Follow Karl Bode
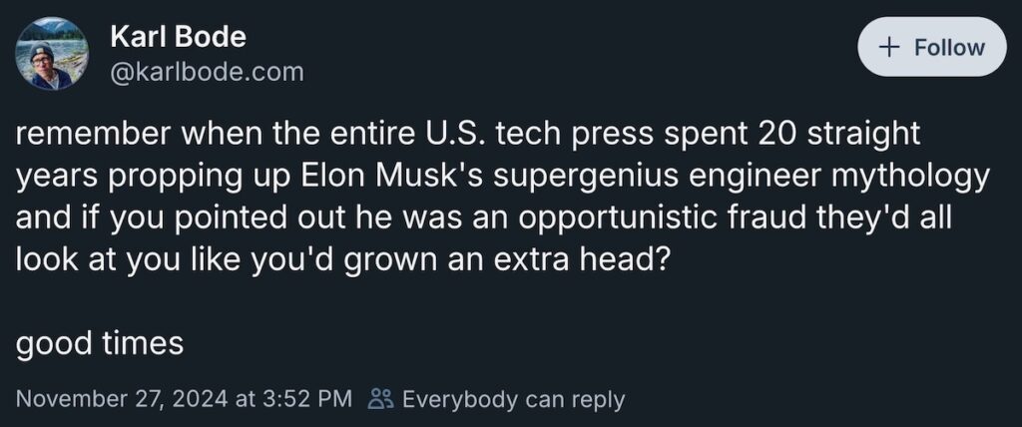This screenshot has width=1022, height=427. (x=931, y=47)
